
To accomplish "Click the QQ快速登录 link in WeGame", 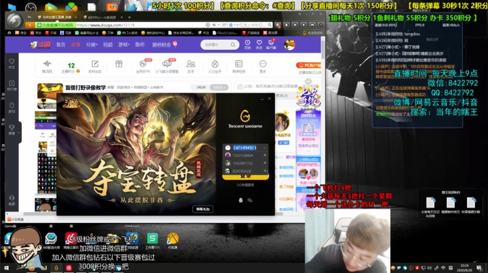I will pyautogui.click(x=245, y=185).
